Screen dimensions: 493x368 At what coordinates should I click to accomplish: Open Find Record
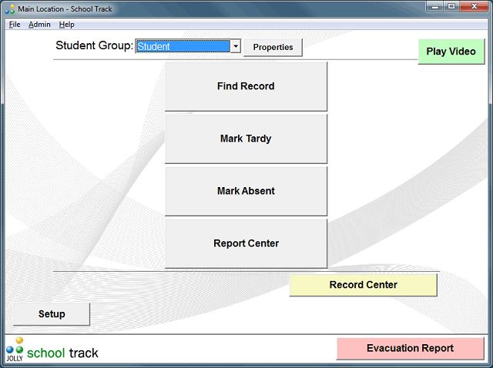[246, 86]
